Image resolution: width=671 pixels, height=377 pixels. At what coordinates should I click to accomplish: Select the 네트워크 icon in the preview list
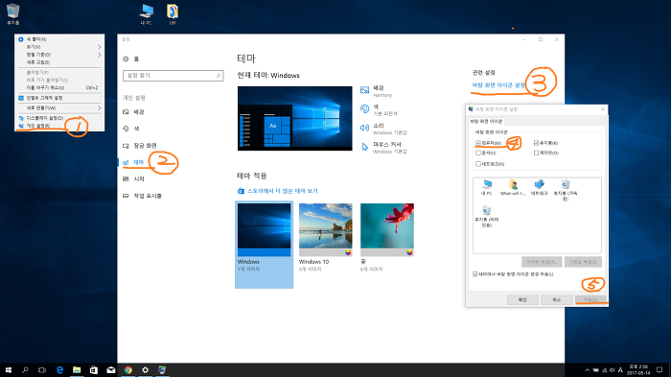(539, 187)
